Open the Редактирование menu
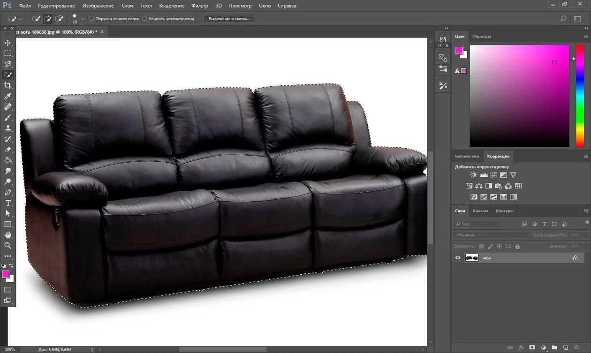591x353 pixels. pyautogui.click(x=56, y=6)
